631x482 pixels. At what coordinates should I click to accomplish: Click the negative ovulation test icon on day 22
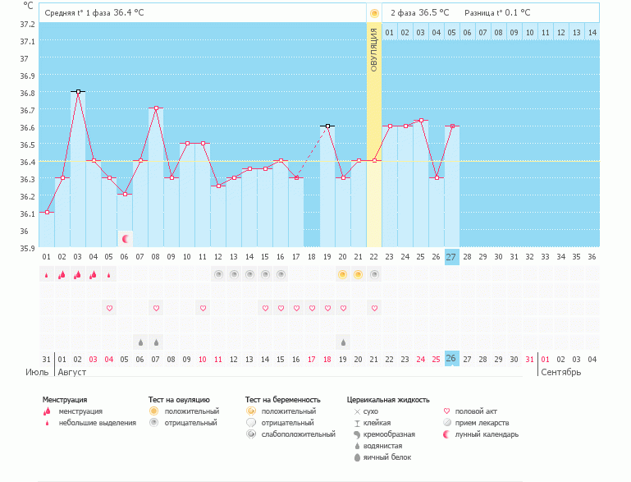tap(374, 274)
